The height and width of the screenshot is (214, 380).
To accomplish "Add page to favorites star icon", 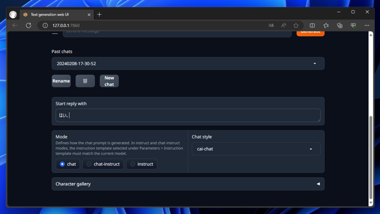I will [x=296, y=25].
